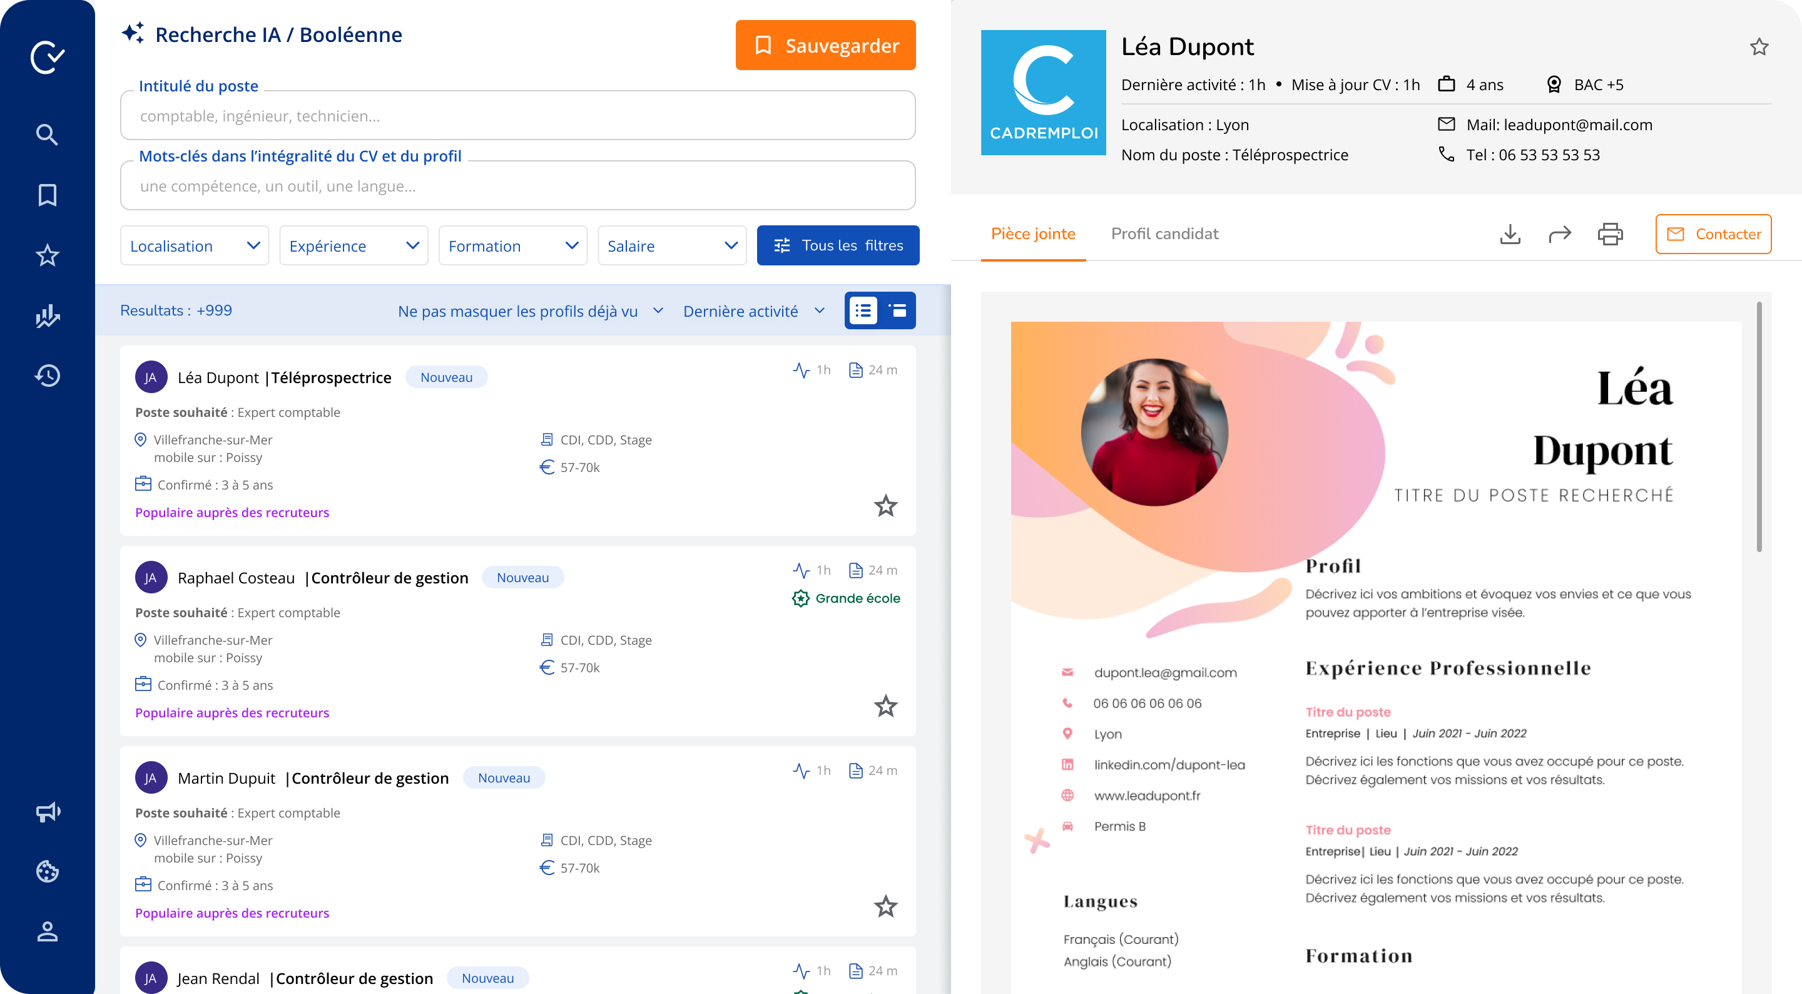Screen dimensions: 1802x994
Task: Click the Contacter button
Action: [1713, 234]
